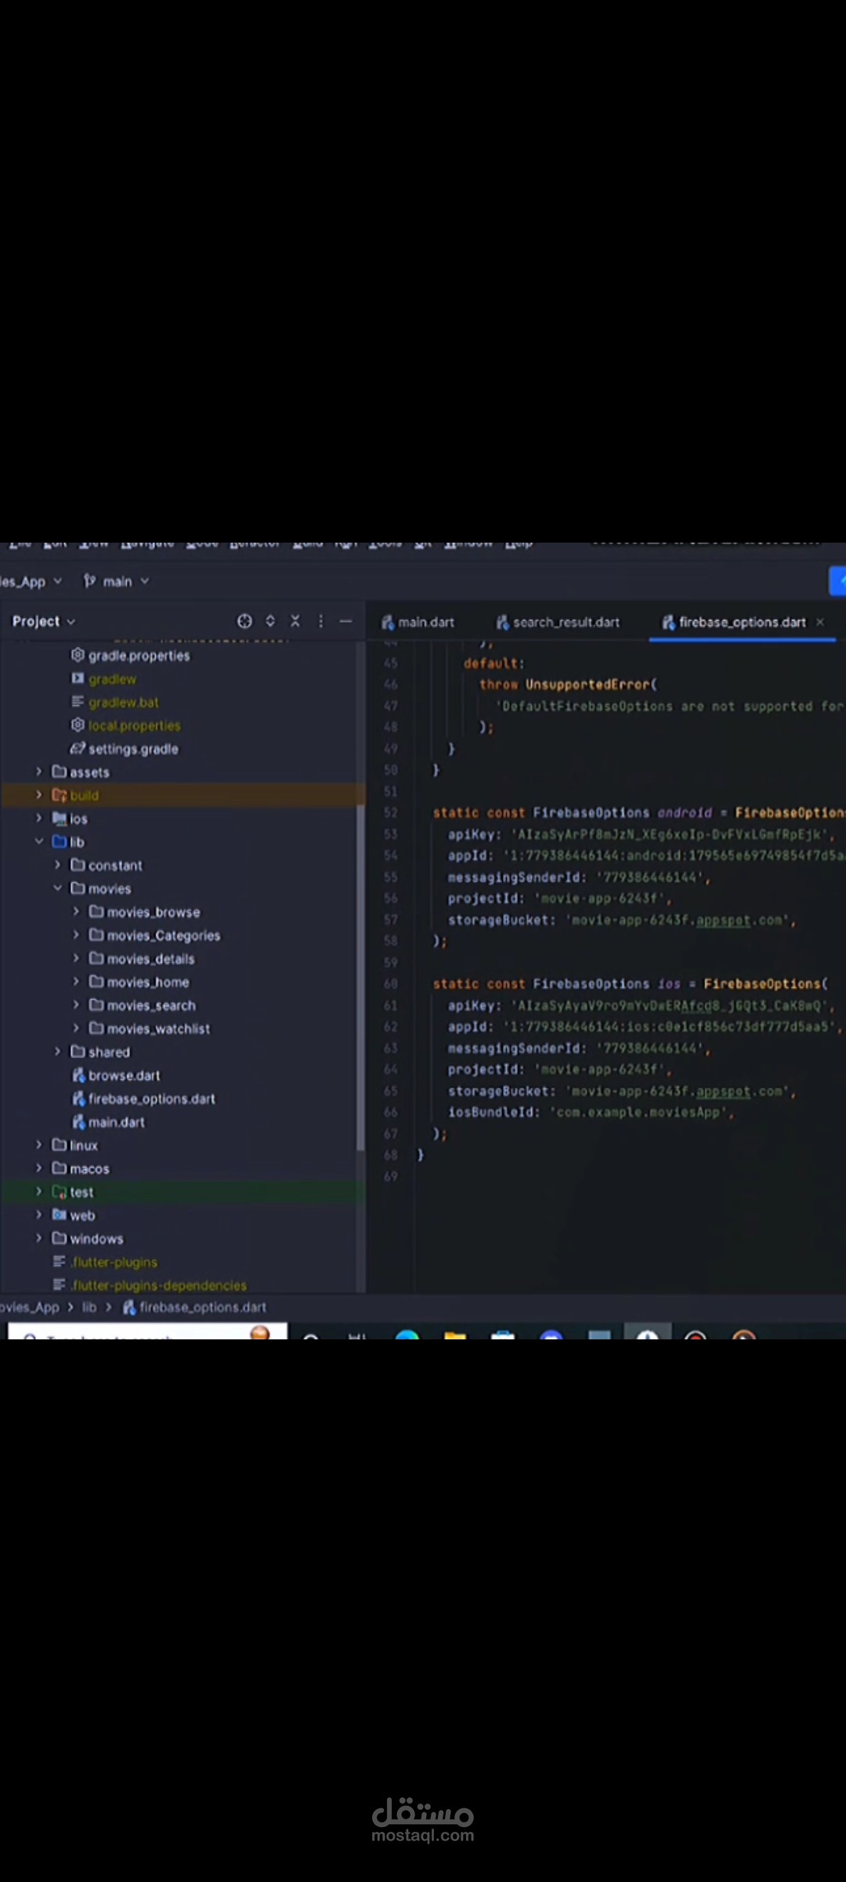
Task: Select the movies_search folder
Action: pyautogui.click(x=151, y=1005)
